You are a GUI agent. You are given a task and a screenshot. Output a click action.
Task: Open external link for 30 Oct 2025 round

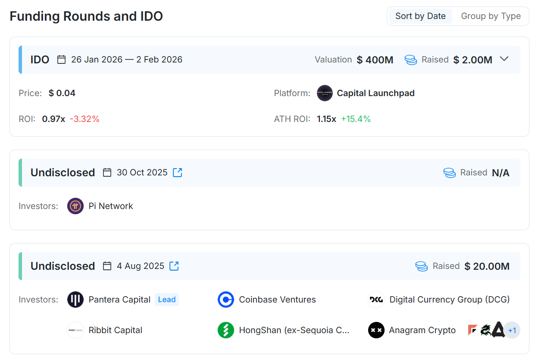[177, 172]
